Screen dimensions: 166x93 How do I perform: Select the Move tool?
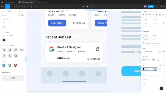[x=7, y=6]
